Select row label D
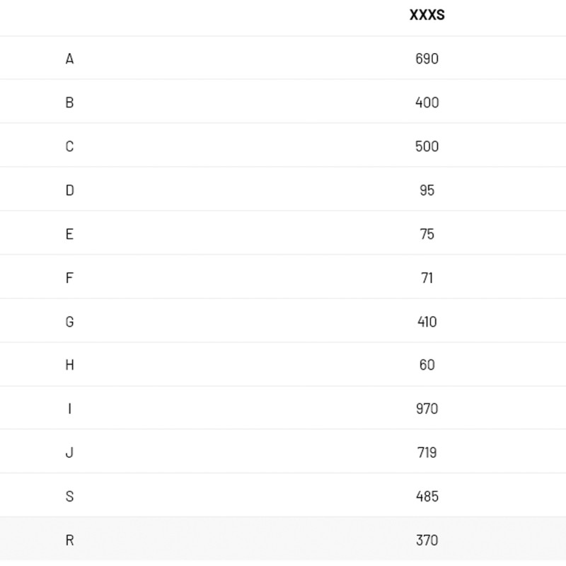Screen dimensions: 566x566 [x=69, y=190]
